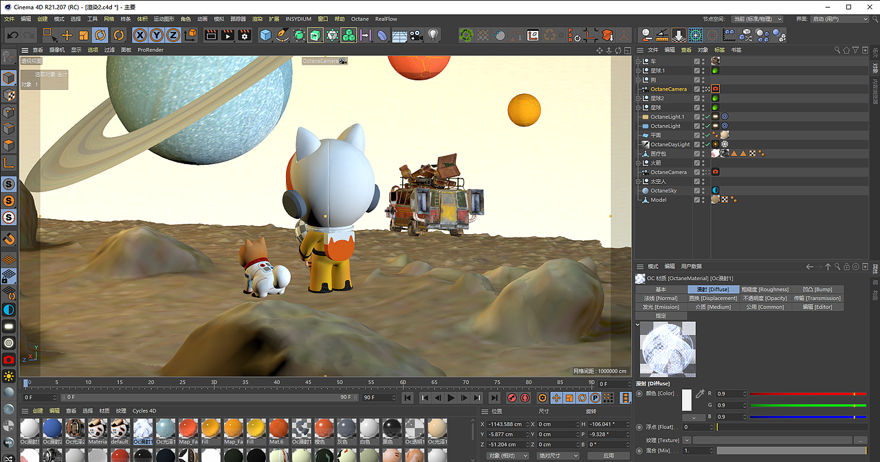Expand the 太空人 object
The width and height of the screenshot is (880, 462).
638,181
